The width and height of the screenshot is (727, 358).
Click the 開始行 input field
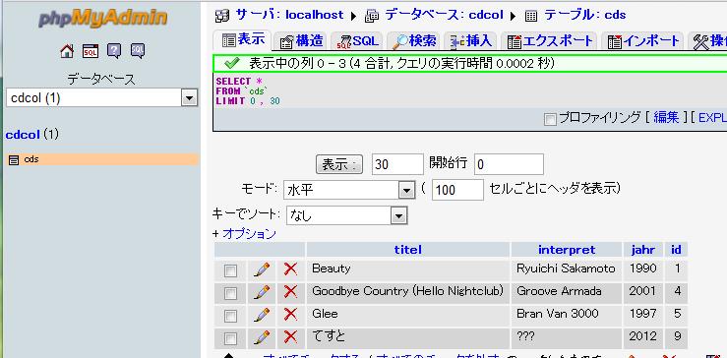pos(509,164)
